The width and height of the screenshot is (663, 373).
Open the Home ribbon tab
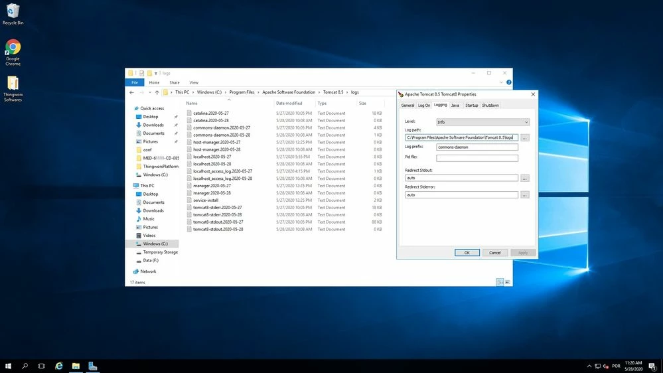pyautogui.click(x=154, y=82)
